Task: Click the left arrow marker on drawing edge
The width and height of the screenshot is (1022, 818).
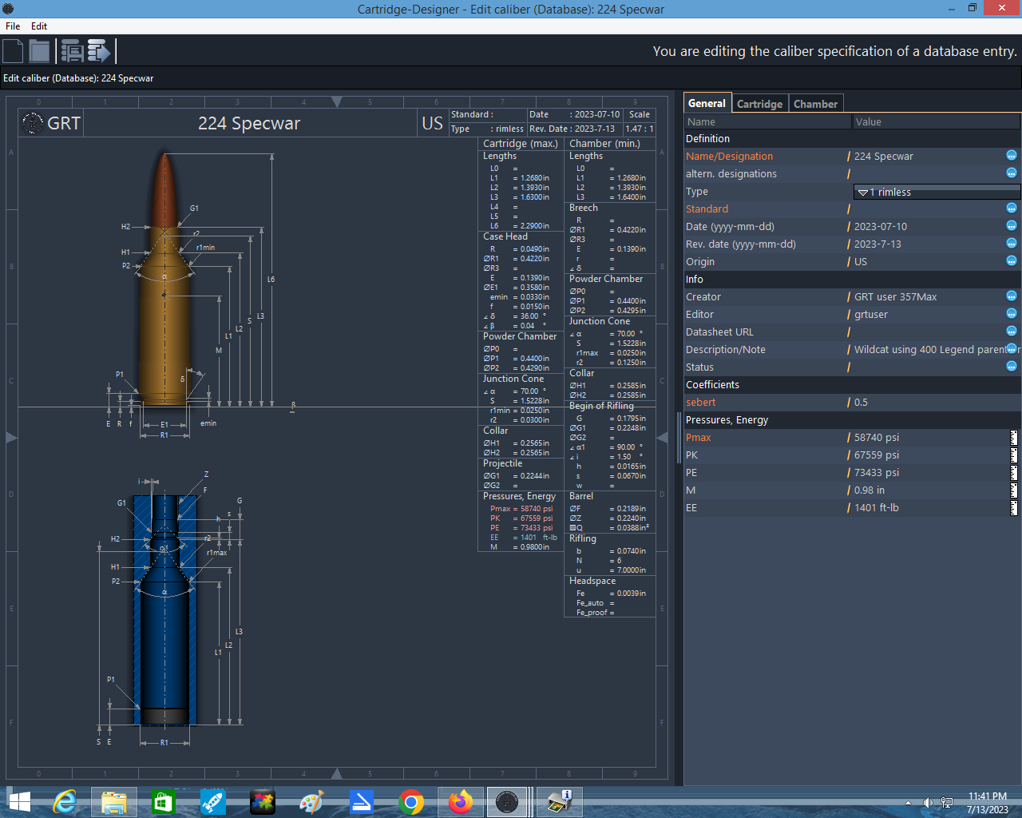Action: [x=662, y=437]
